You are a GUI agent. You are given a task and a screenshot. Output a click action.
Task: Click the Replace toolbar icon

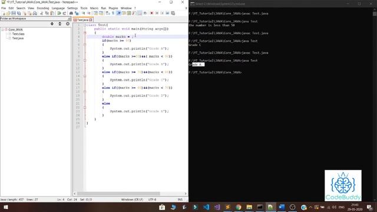[77, 13]
